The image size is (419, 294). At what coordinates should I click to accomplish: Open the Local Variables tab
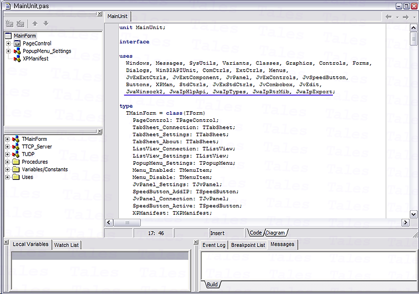(x=31, y=245)
